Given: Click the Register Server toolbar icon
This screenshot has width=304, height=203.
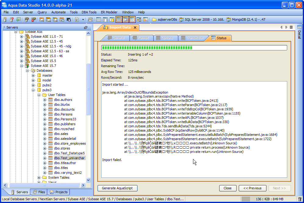Looking at the screenshot, I should pyautogui.click(x=5, y=19).
